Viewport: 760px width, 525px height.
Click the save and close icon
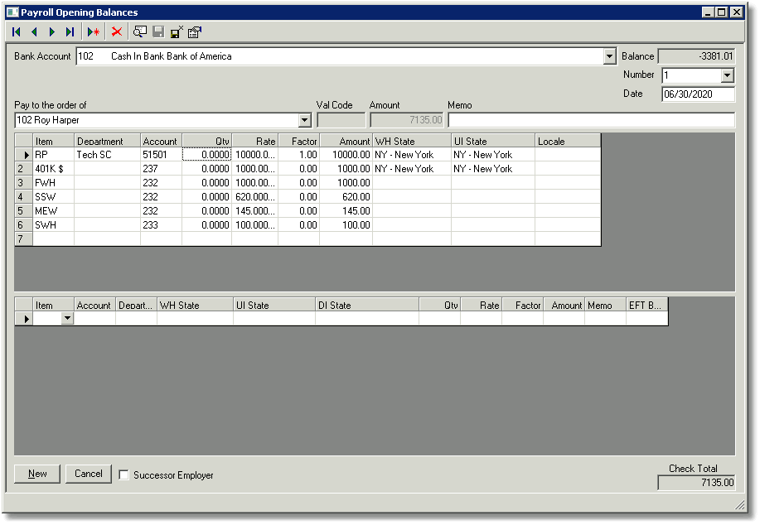click(177, 32)
